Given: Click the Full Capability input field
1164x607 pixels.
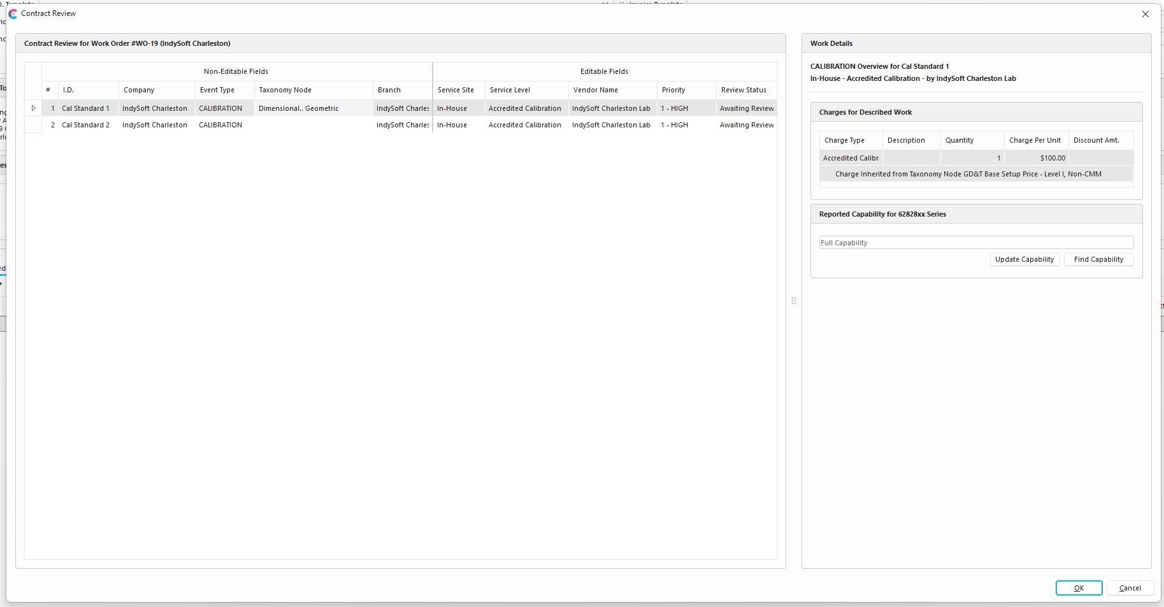Looking at the screenshot, I should [x=975, y=243].
